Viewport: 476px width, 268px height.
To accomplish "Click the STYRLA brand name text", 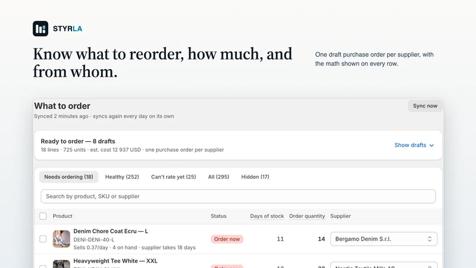I will (67, 29).
